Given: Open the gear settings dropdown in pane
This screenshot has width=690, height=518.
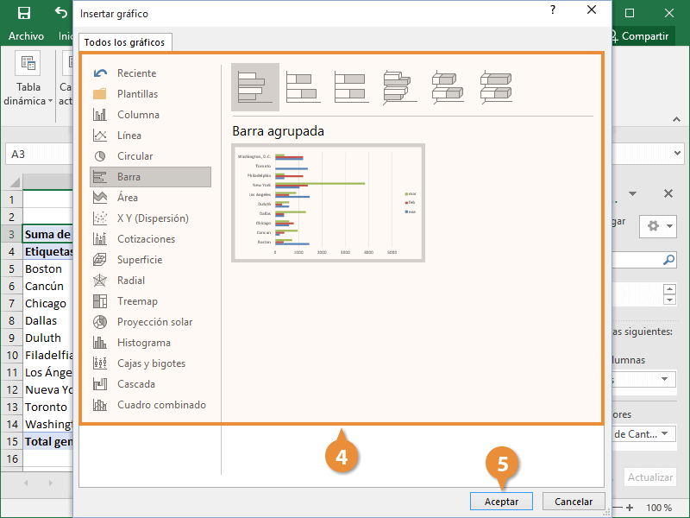Looking at the screenshot, I should (657, 225).
